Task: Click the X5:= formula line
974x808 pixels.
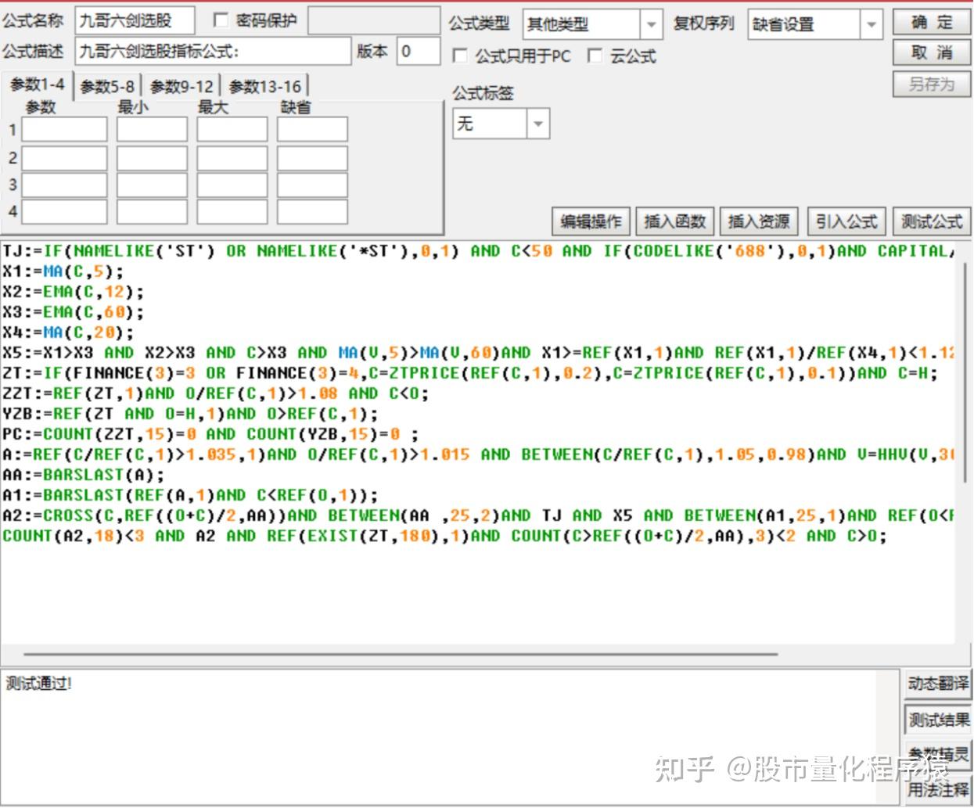Action: tap(478, 353)
